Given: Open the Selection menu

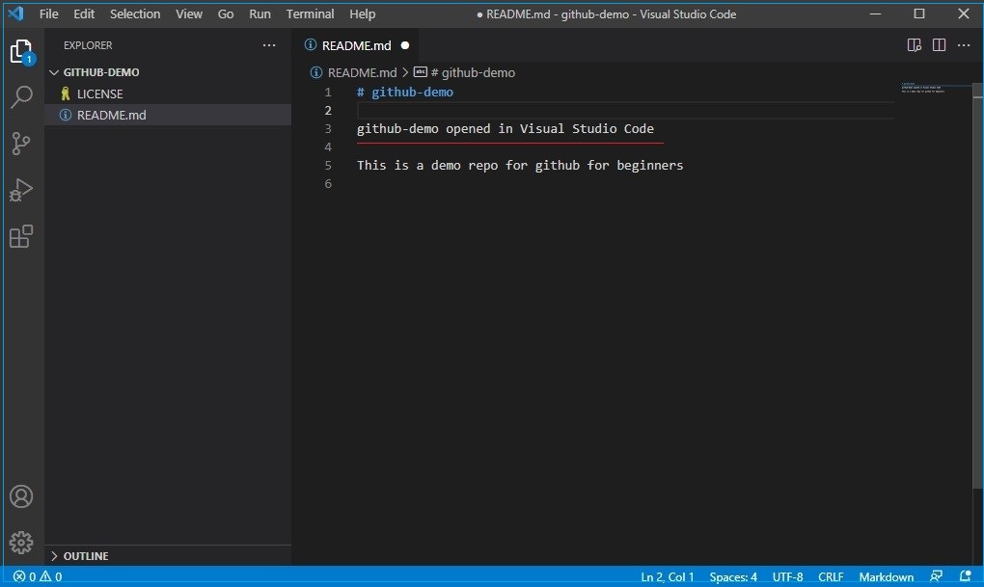Looking at the screenshot, I should coord(135,13).
